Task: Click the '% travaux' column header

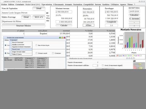Action: click(x=104, y=31)
